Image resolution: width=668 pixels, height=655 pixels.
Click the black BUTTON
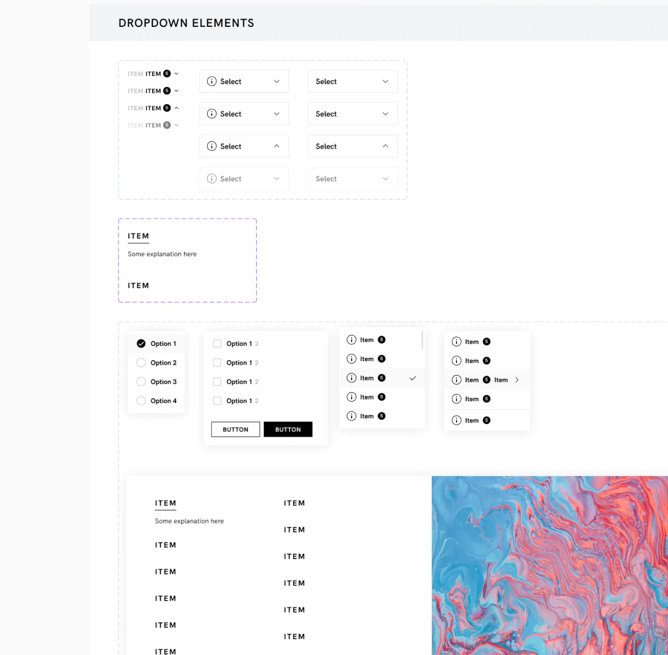click(288, 429)
